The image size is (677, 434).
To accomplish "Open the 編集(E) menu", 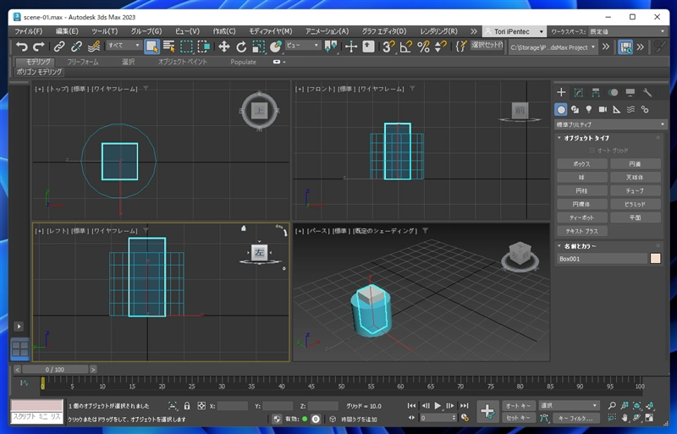I will tap(67, 31).
